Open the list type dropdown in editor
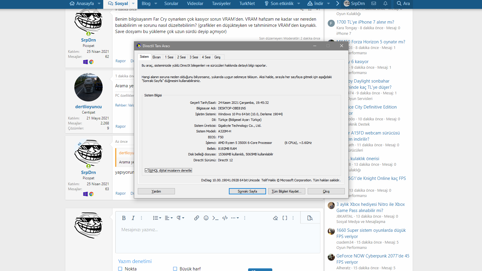The image size is (482, 271). (157, 218)
